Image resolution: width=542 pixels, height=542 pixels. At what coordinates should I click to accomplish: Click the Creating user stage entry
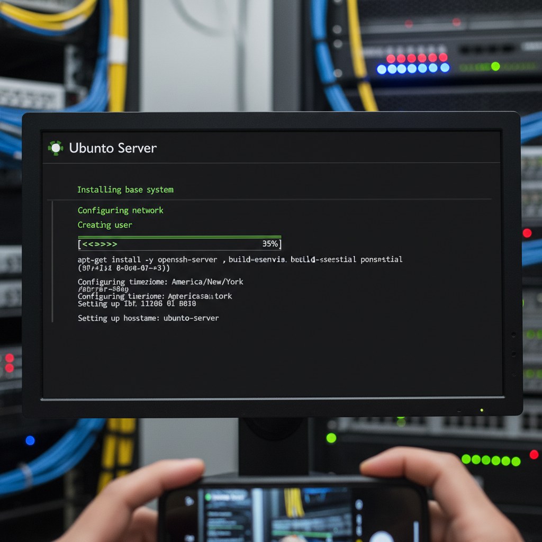104,224
